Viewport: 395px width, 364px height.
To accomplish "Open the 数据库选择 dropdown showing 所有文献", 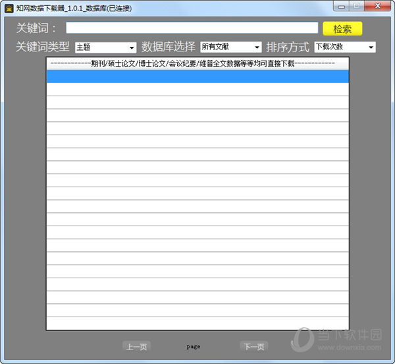I will (x=231, y=47).
